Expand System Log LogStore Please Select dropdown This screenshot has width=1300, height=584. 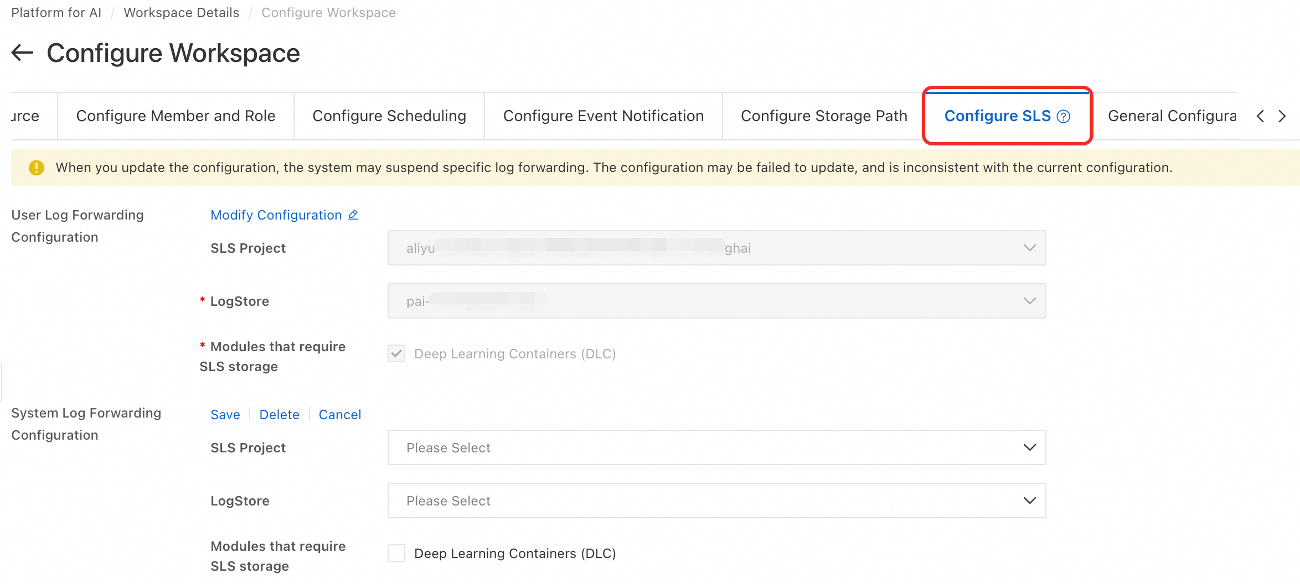(716, 500)
